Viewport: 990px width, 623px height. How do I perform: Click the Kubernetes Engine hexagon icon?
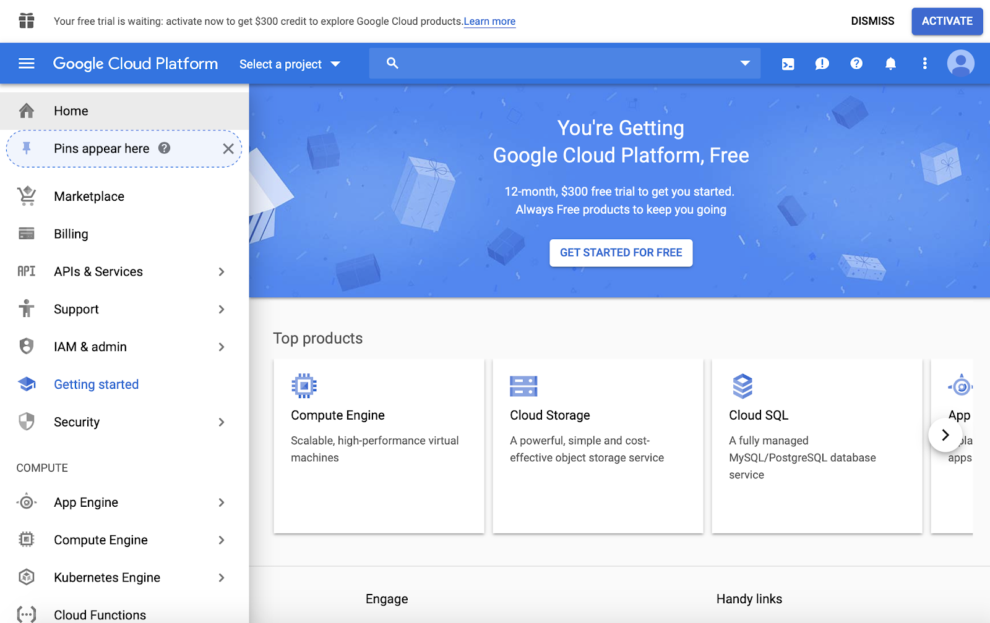(x=27, y=577)
